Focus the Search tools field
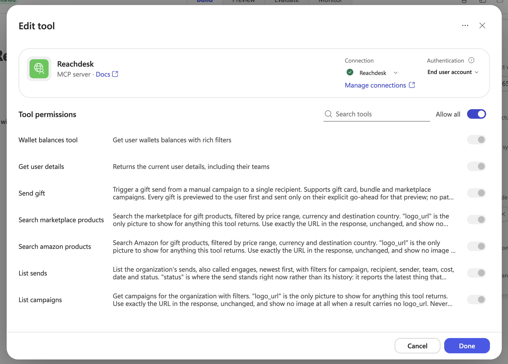 click(377, 114)
